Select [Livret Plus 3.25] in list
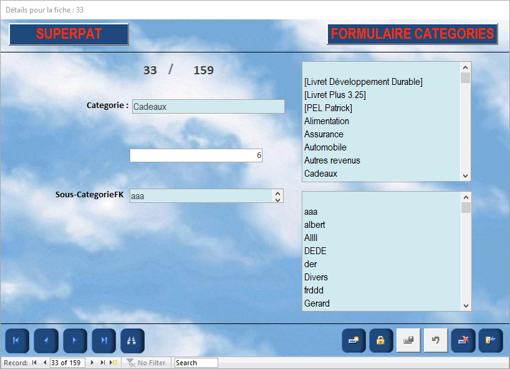Screen dimensions: 510x369 382,95
